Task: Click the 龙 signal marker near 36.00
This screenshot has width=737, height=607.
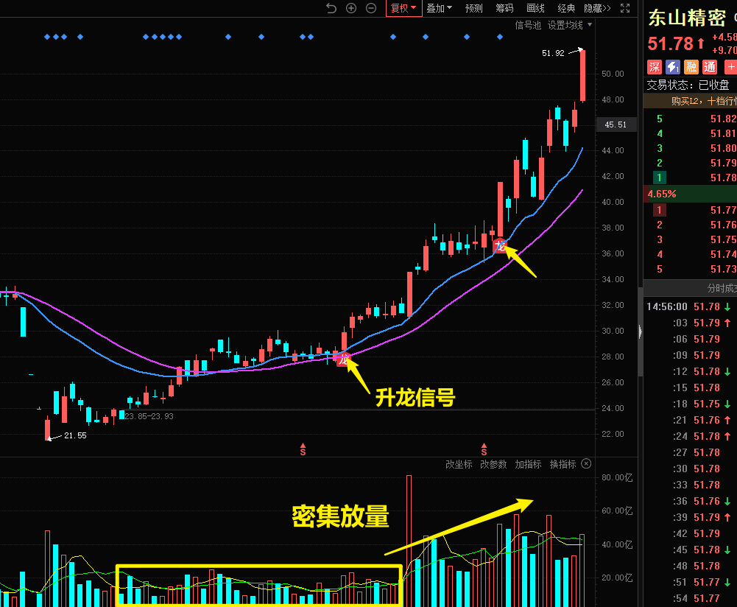Action: point(500,245)
